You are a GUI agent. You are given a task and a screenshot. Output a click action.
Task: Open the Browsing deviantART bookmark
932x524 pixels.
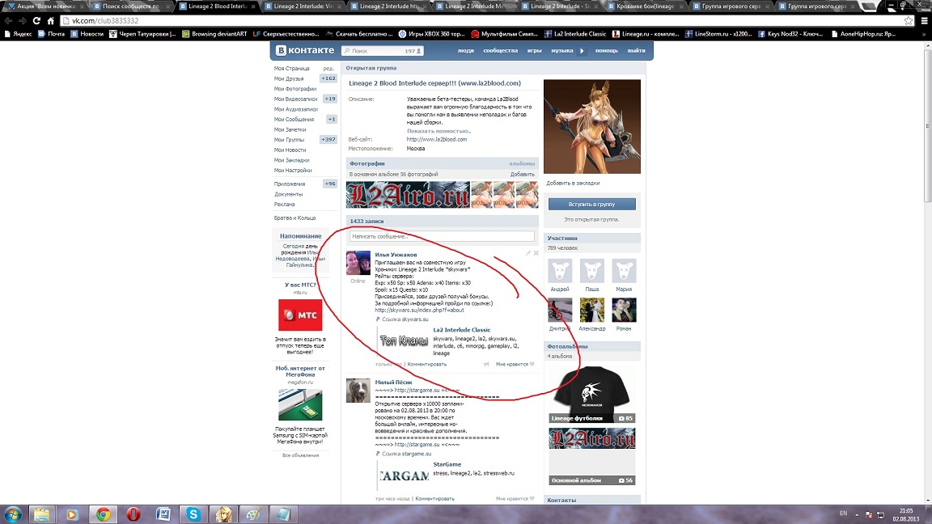click(214, 34)
